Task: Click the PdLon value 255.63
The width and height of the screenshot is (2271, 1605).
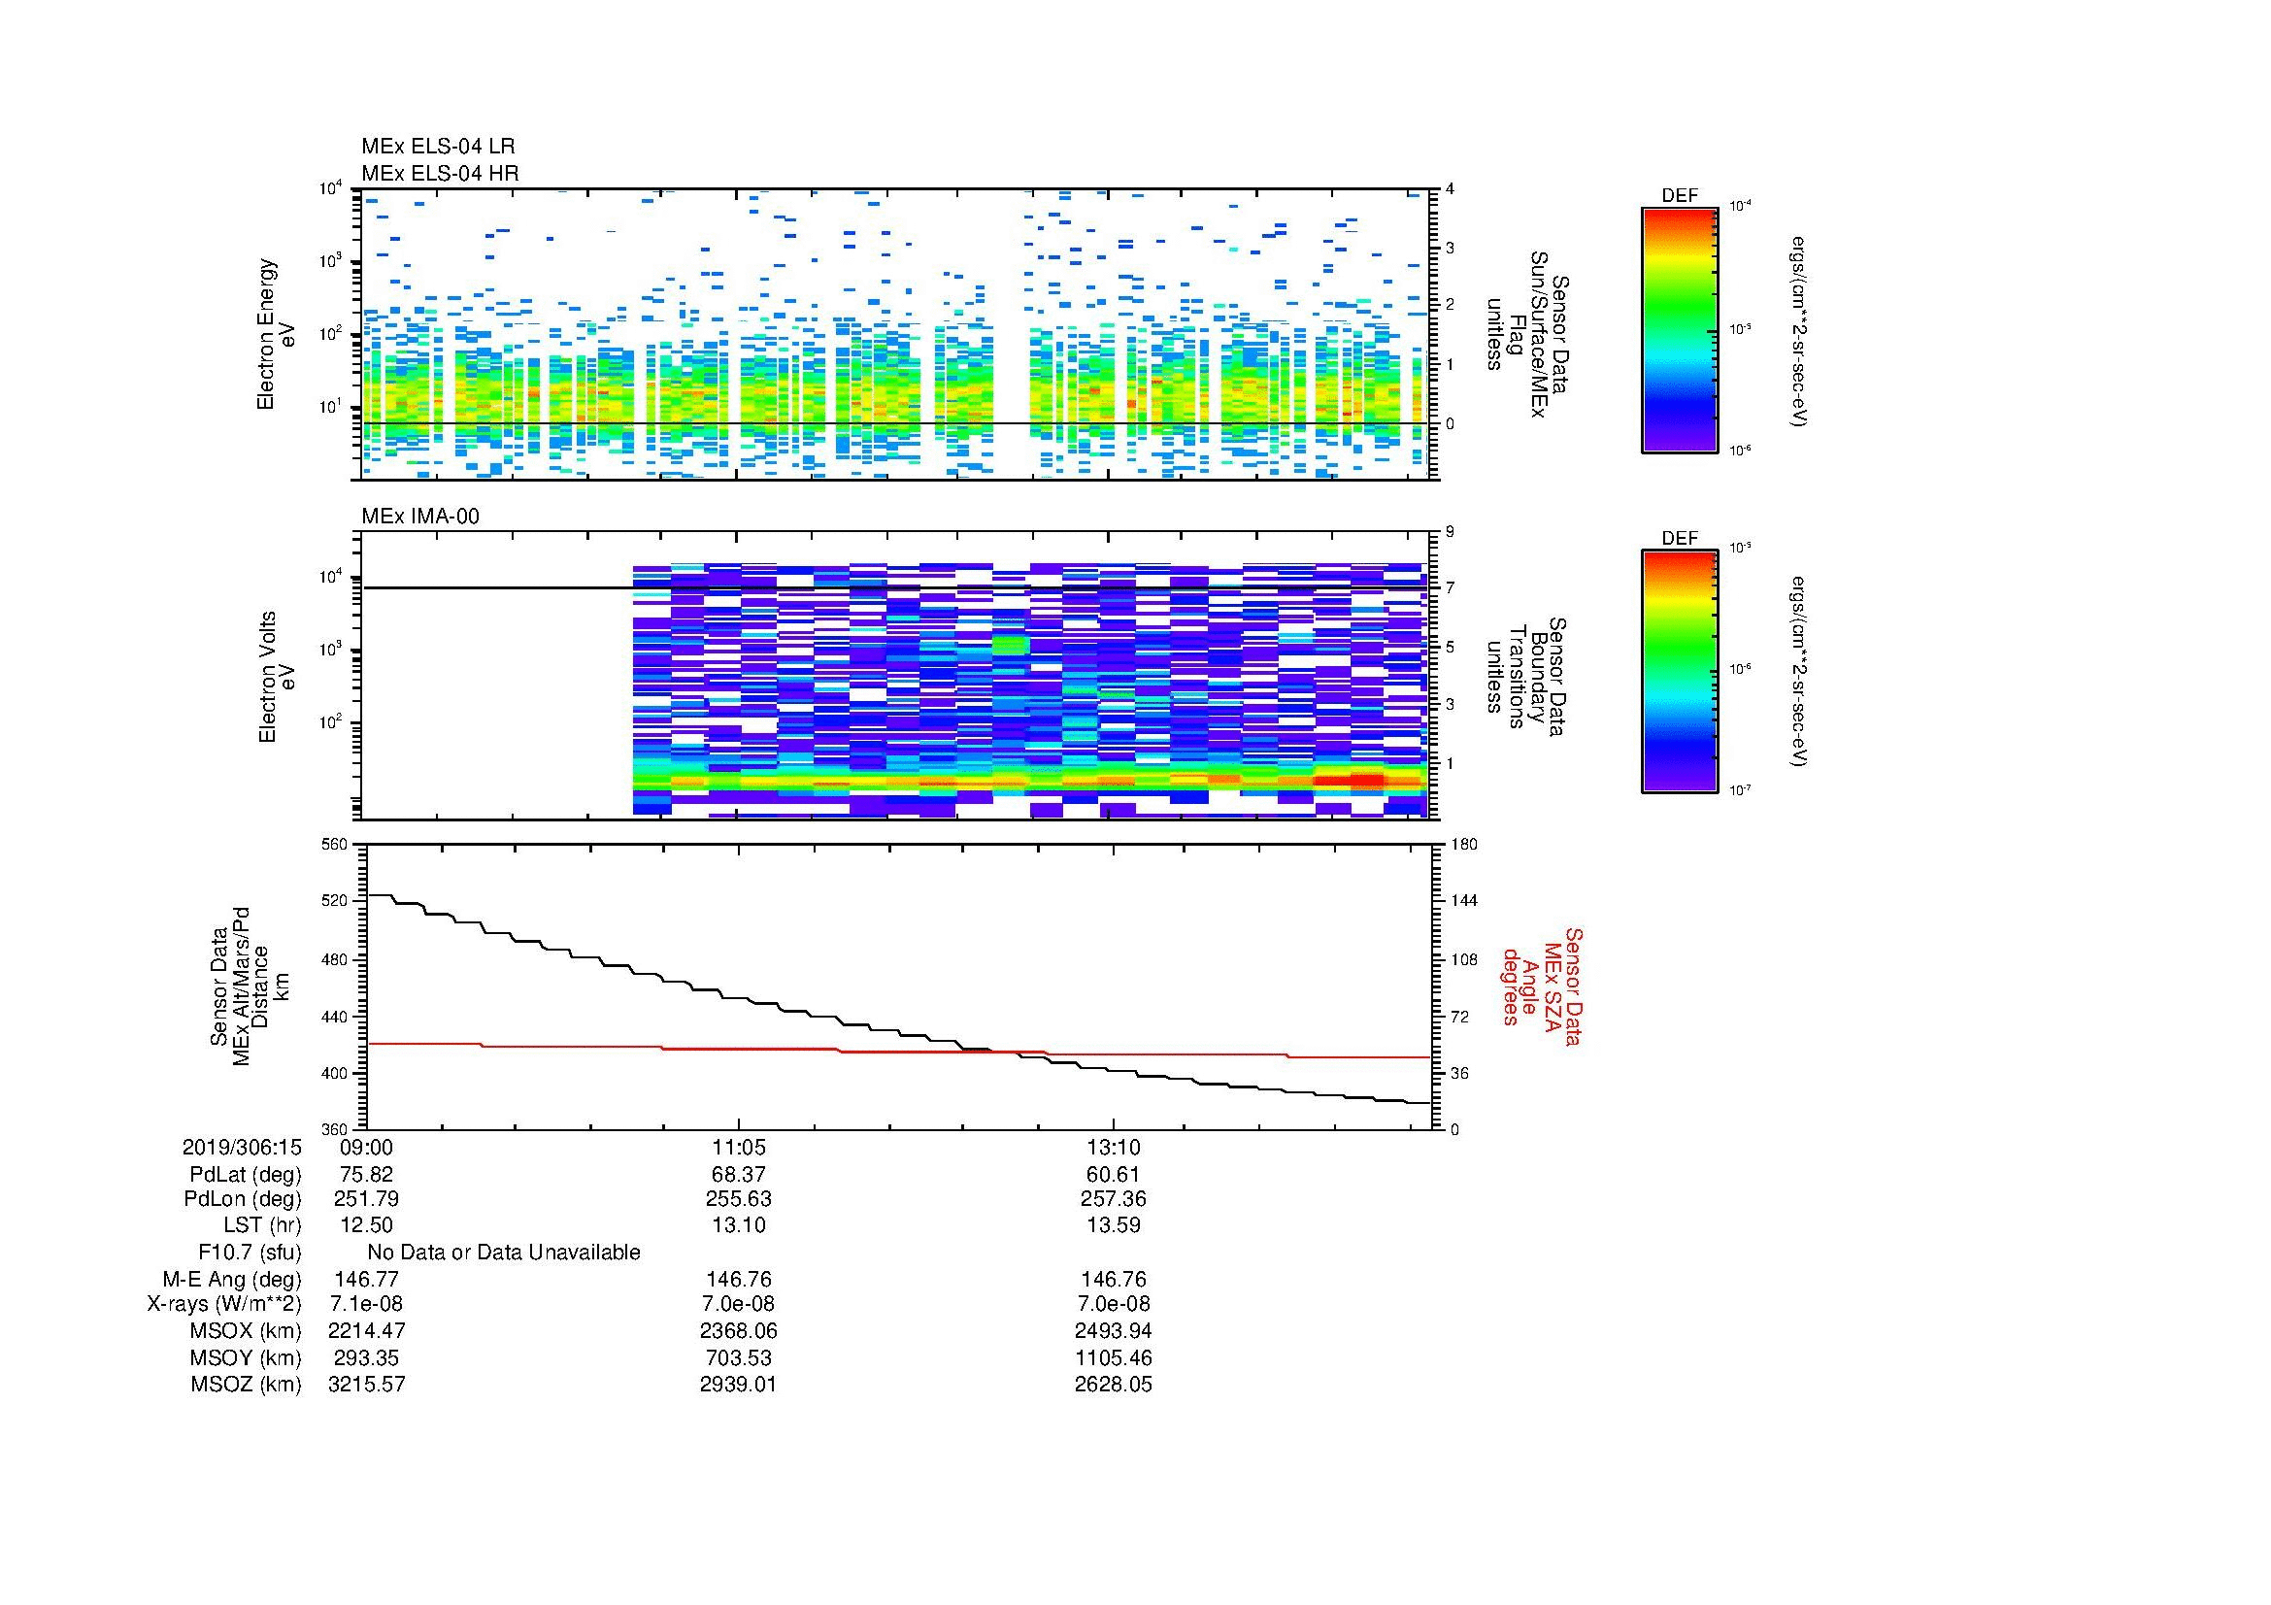Action: click(x=739, y=1199)
